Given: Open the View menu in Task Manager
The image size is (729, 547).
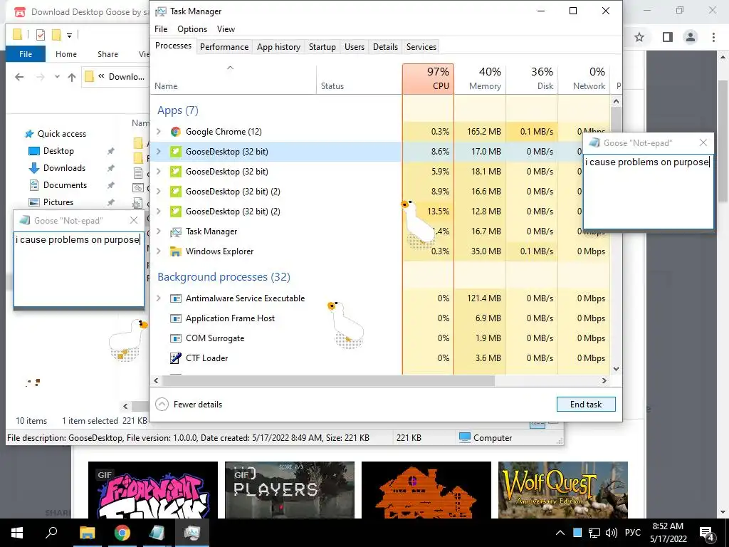Looking at the screenshot, I should (226, 28).
